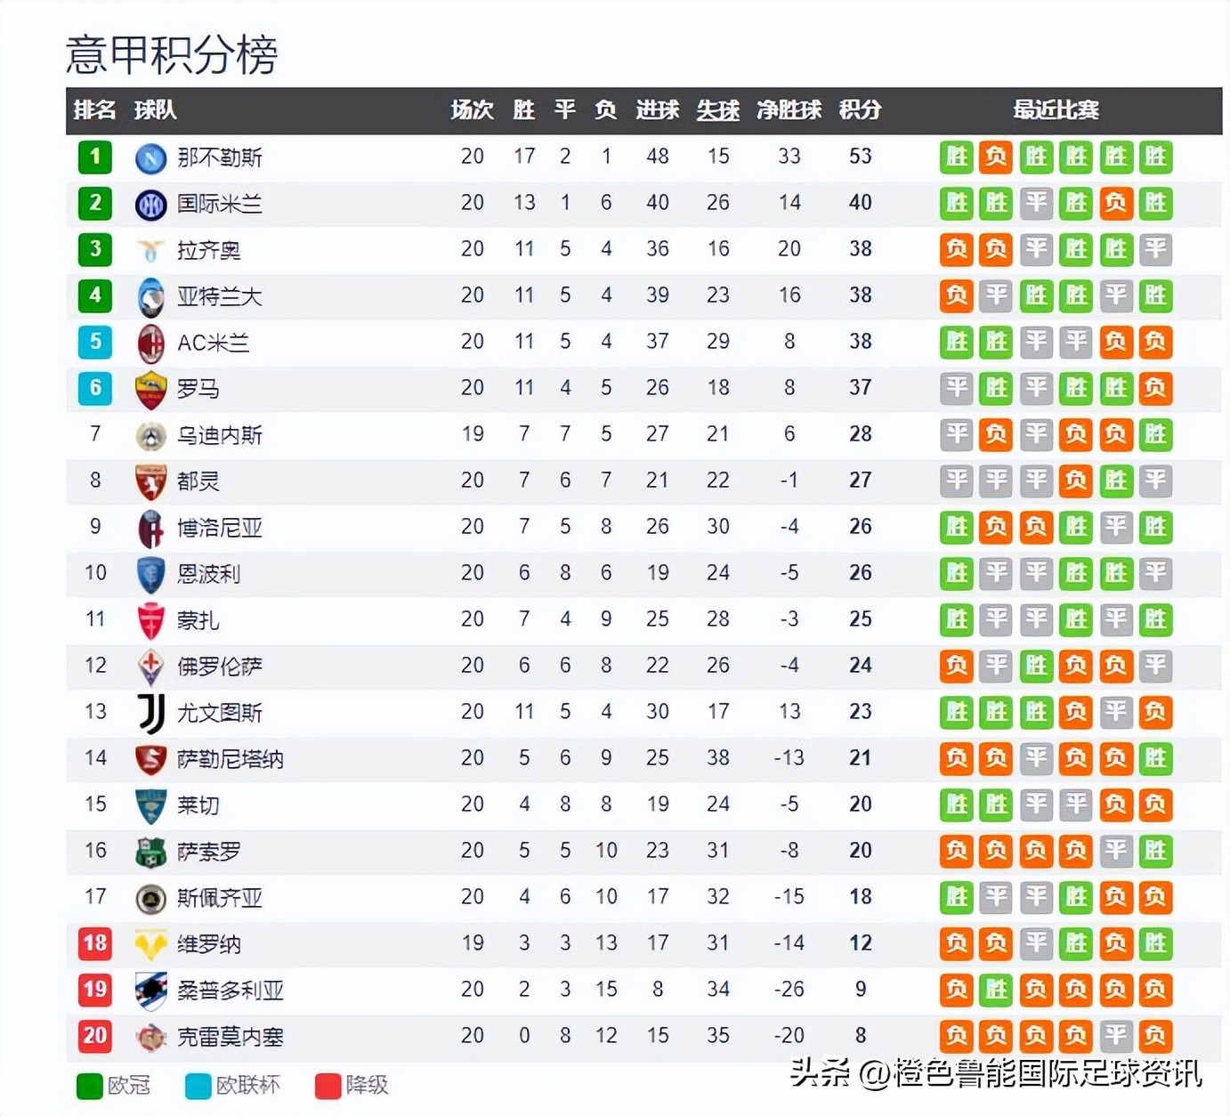Image resolution: width=1230 pixels, height=1116 pixels.
Task: Click the Inter Milan (国际米兰) club logo
Action: 150,205
